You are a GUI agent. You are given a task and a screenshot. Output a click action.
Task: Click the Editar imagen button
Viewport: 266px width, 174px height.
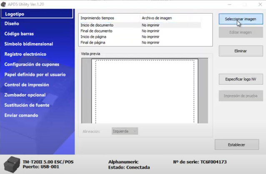click(x=241, y=32)
